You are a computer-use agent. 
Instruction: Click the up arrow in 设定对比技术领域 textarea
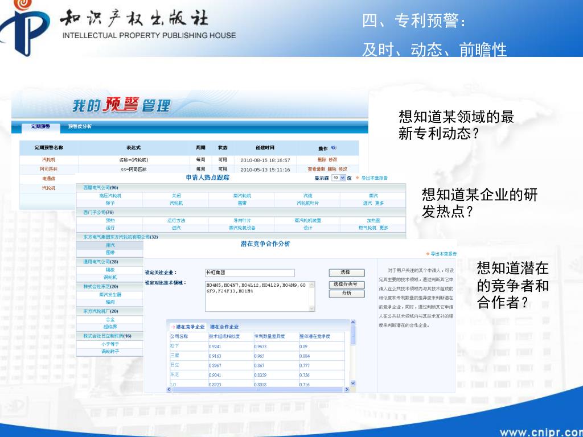pos(311,285)
